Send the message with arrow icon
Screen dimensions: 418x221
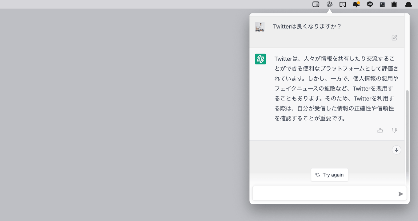[400, 194]
